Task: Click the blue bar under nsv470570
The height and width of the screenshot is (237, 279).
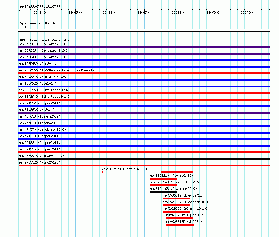Action: tap(144, 133)
